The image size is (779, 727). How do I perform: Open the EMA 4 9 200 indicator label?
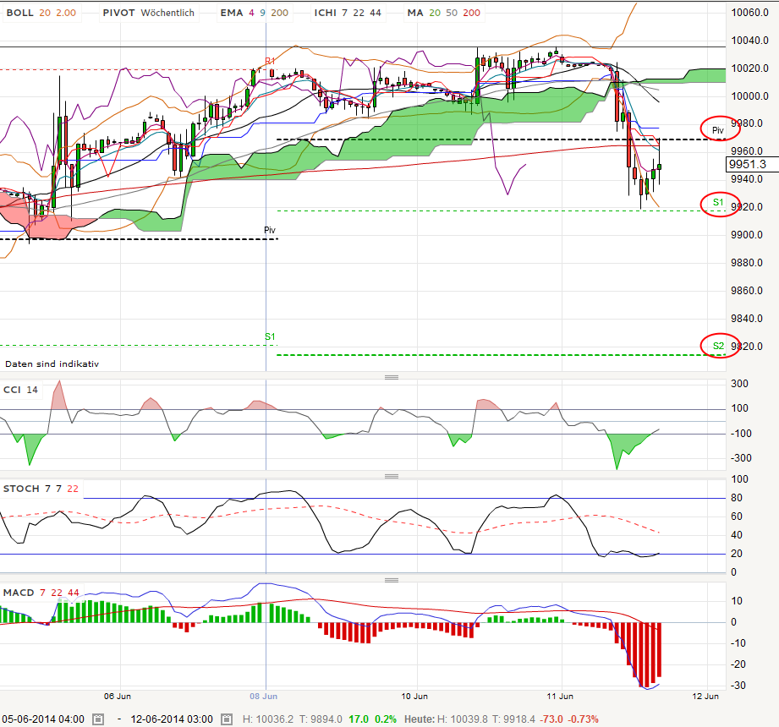(x=255, y=13)
